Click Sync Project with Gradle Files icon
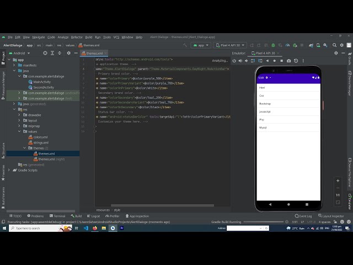The height and width of the screenshot is (265, 353). click(x=311, y=45)
